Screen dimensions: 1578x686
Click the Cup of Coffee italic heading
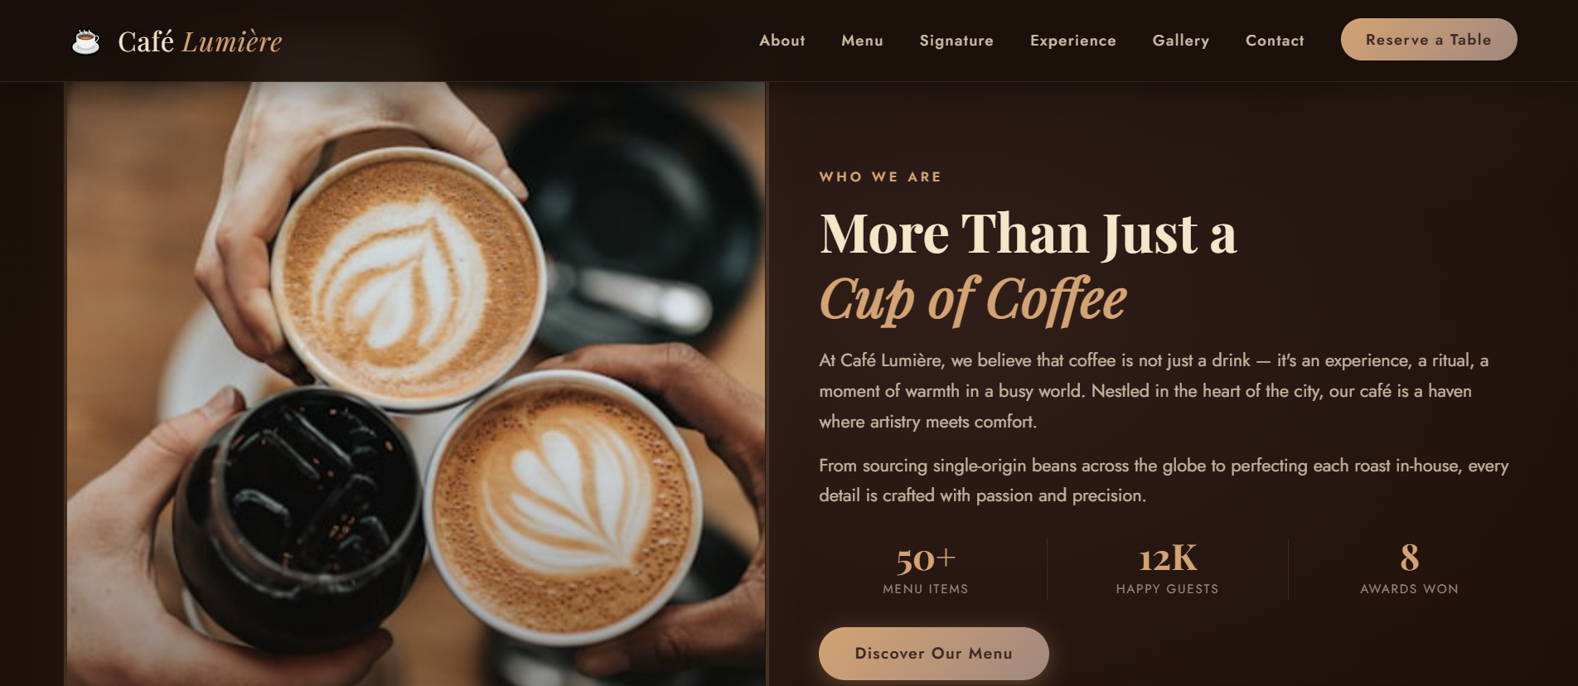click(973, 299)
